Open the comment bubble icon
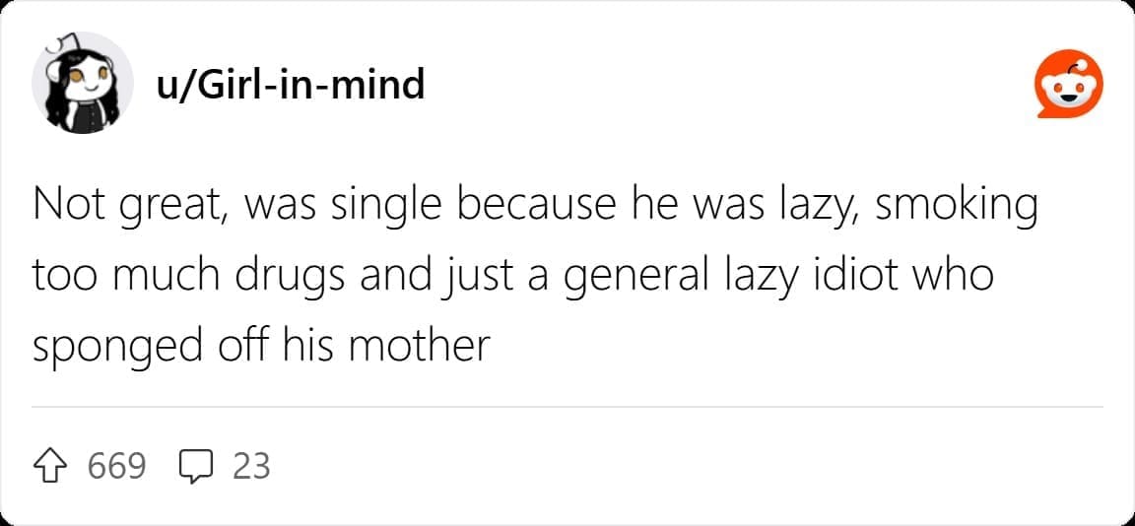Screen dimensions: 1135x526 click(197, 465)
